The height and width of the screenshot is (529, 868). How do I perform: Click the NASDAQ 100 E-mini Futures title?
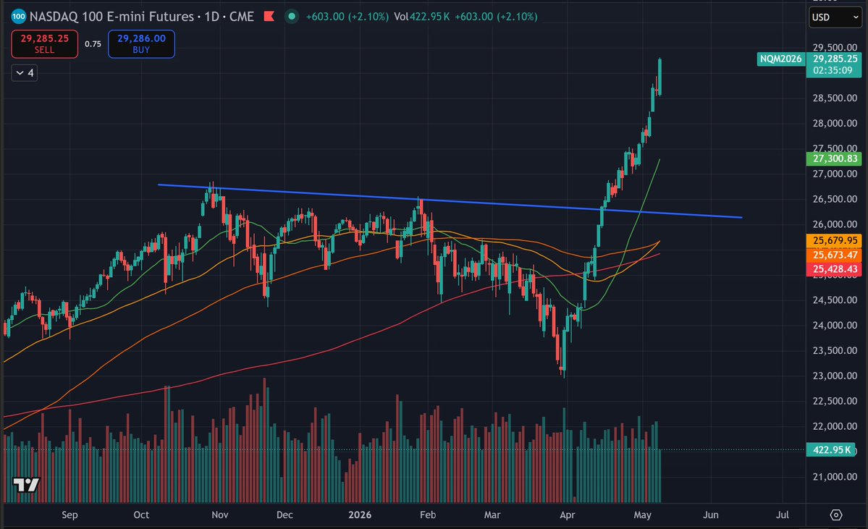tap(111, 17)
